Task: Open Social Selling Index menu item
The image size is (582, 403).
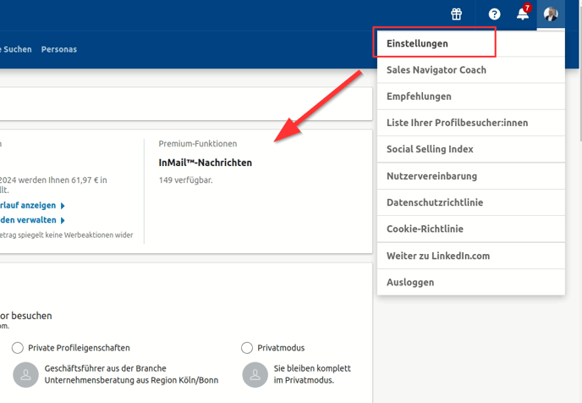Action: click(x=430, y=149)
